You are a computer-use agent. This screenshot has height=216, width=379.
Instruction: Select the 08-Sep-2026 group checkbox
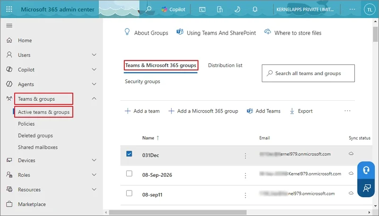129,173
